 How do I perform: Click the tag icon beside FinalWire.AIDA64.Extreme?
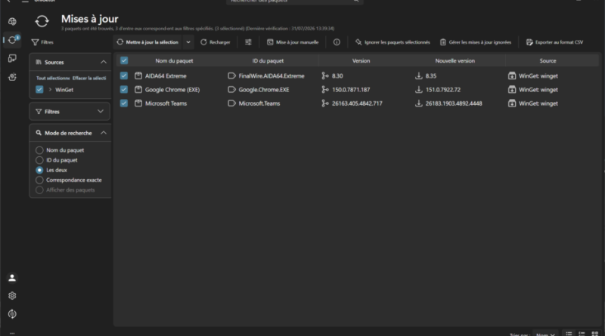click(231, 76)
